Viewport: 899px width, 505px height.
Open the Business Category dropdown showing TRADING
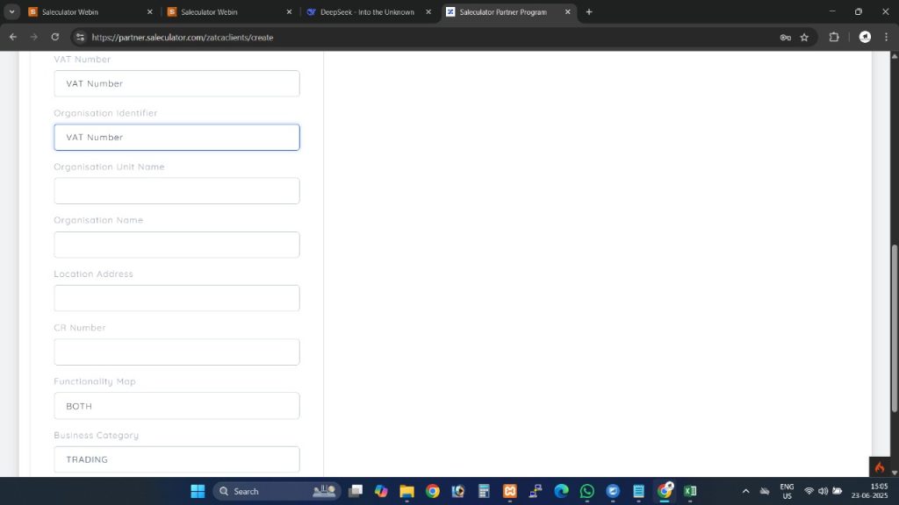click(x=176, y=459)
